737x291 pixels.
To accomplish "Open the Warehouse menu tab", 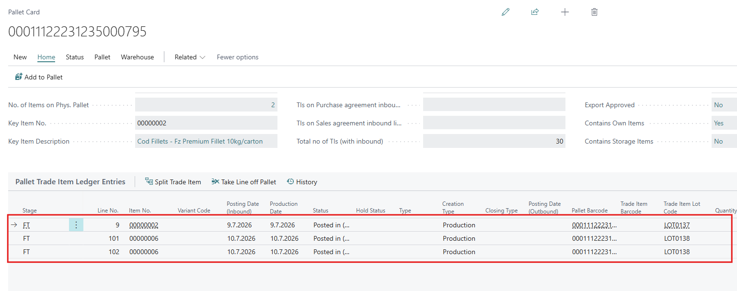I will click(138, 57).
